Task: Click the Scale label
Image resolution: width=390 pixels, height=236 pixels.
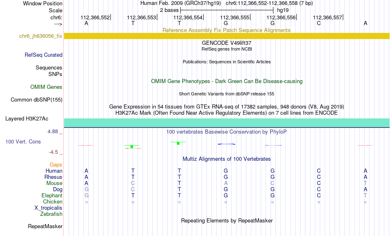Action: pyautogui.click(x=55, y=10)
